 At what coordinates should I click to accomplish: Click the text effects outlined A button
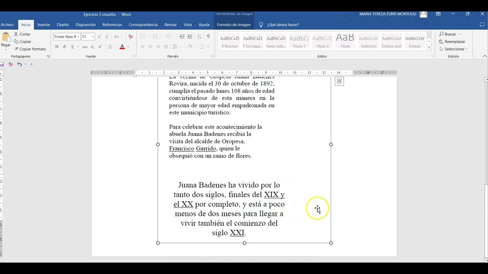(110, 47)
